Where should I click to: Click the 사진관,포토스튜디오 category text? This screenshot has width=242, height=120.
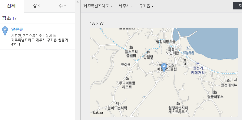point(27,36)
